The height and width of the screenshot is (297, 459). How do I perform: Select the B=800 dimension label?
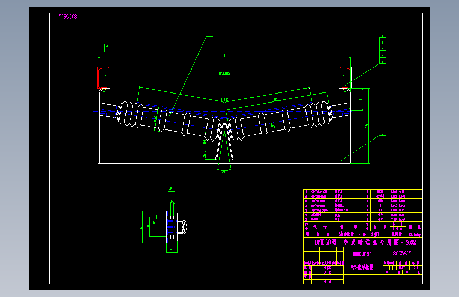pos(224,100)
